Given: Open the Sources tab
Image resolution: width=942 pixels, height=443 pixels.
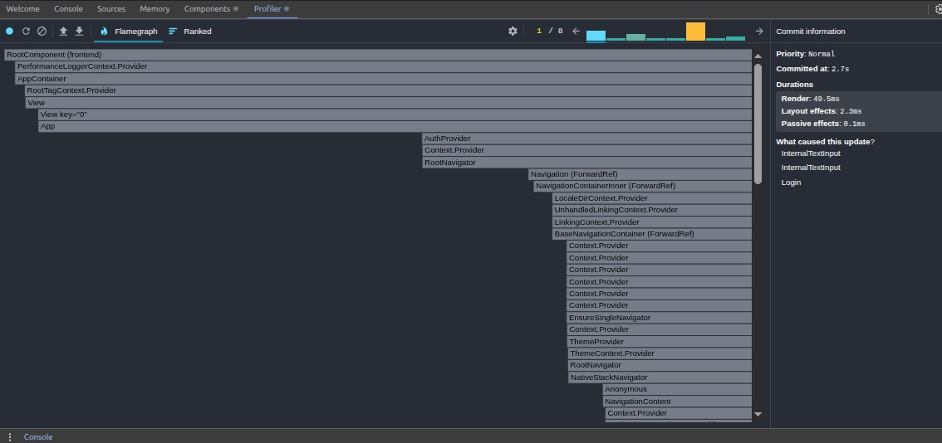Looking at the screenshot, I should coord(111,9).
